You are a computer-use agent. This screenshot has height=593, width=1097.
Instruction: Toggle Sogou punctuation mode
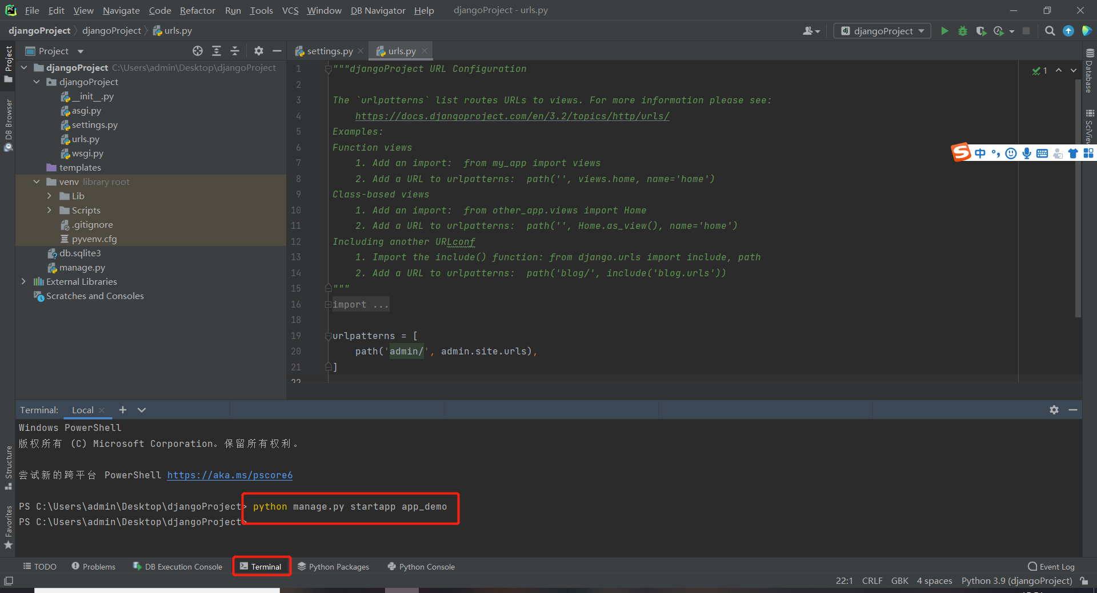coord(996,153)
